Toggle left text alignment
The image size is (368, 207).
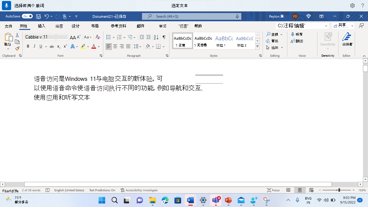[x=108, y=46]
